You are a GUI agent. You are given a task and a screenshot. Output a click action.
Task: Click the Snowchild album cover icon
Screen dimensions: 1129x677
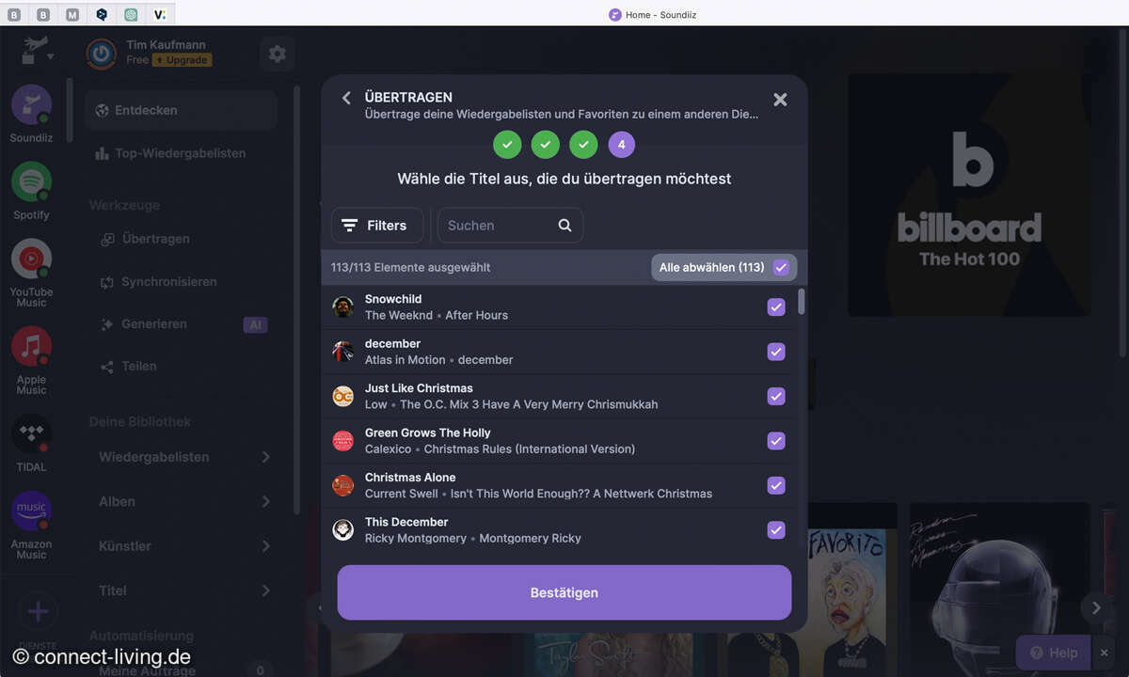click(343, 307)
